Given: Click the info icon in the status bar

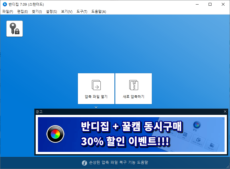Looking at the screenshot, I should point(84,163).
